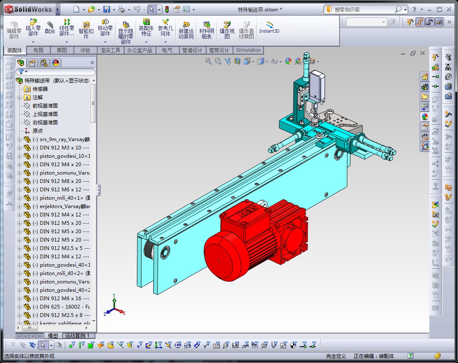Switch to the 布局 (Layout) tab
The width and height of the screenshot is (458, 363).
[x=38, y=50]
